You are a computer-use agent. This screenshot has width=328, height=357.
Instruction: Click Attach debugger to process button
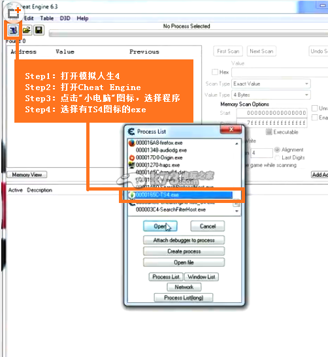click(x=184, y=240)
